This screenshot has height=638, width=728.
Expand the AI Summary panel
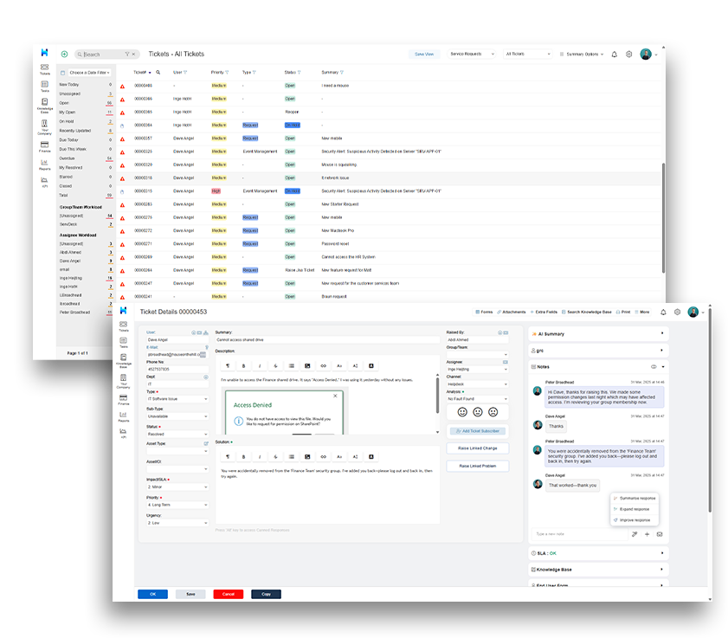pyautogui.click(x=598, y=334)
